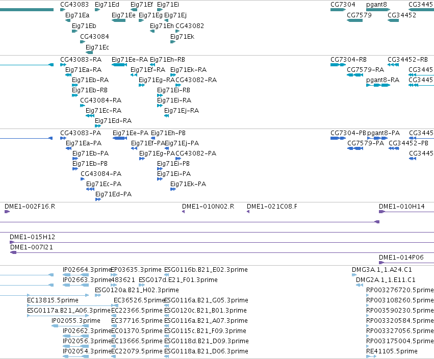Select protein Eig71Eh-PB
The height and width of the screenshot is (359, 434).
point(168,133)
